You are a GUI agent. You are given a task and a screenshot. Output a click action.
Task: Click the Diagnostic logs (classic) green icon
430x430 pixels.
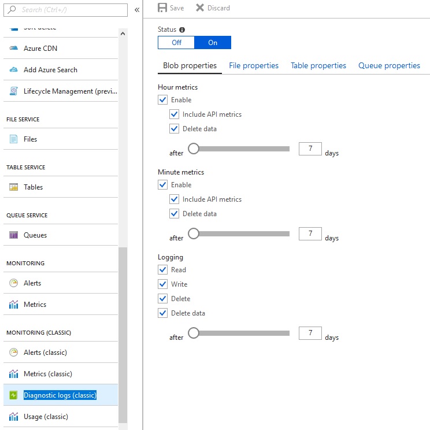13,395
